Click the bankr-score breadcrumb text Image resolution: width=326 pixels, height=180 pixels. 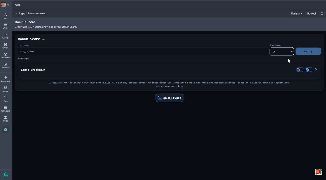(36, 14)
